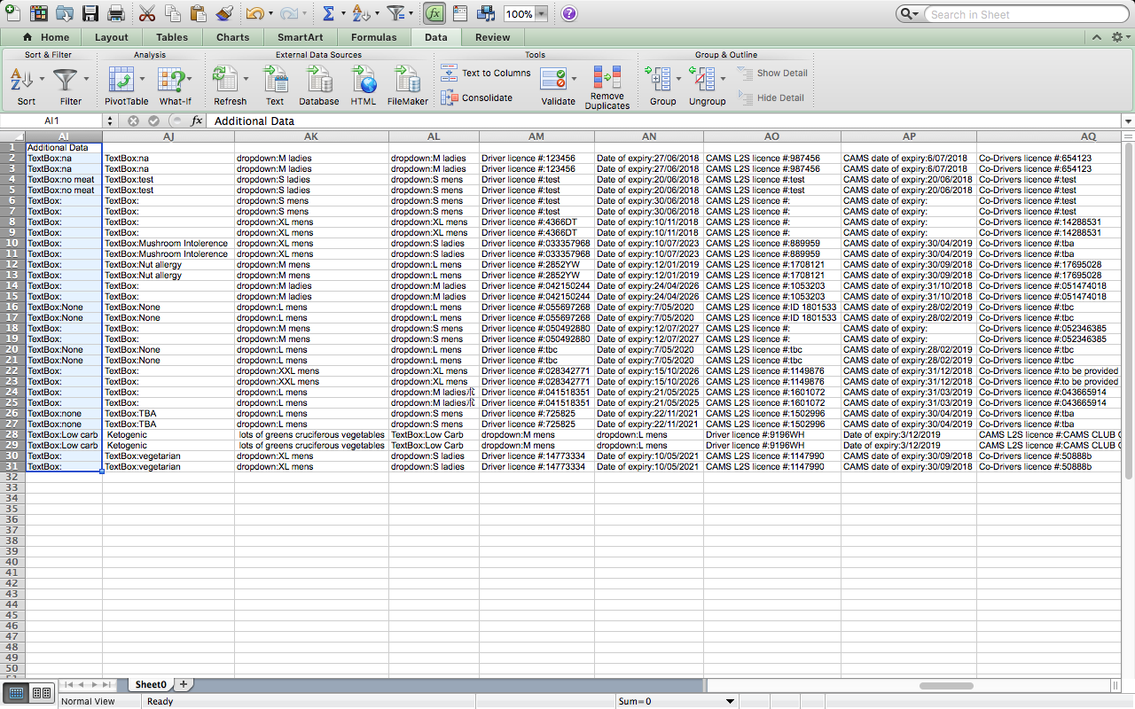The image size is (1135, 709).
Task: Open the Validate dropdown arrow
Action: 575,80
